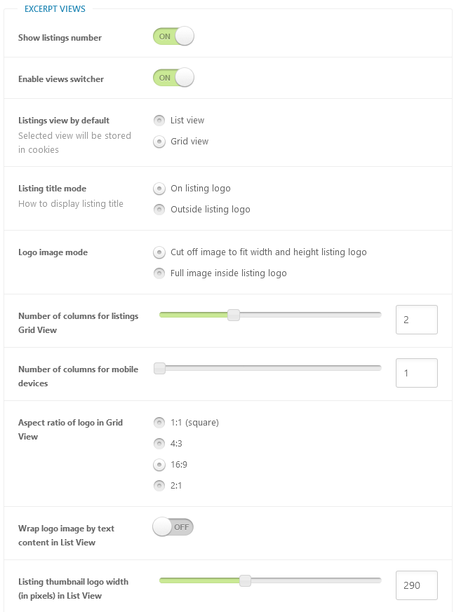The image size is (454, 612).
Task: Select Full image inside listing logo
Action: point(159,273)
